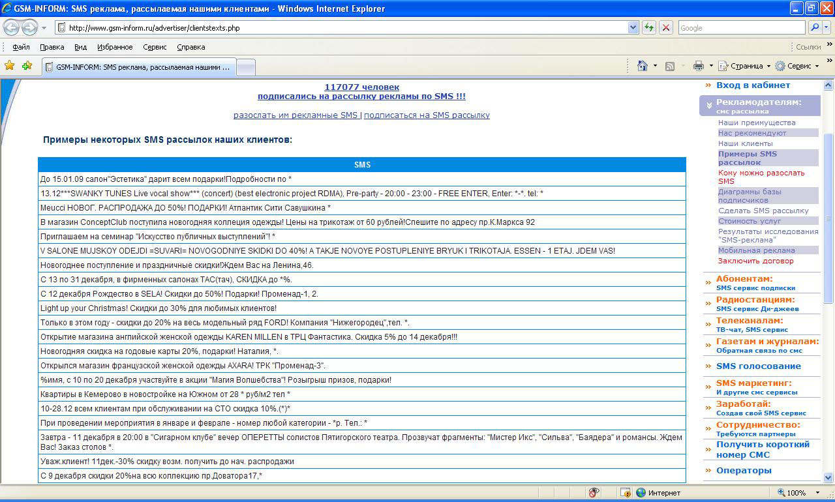This screenshot has height=502, width=835.
Task: Open the Print dropdown arrow
Action: point(710,66)
